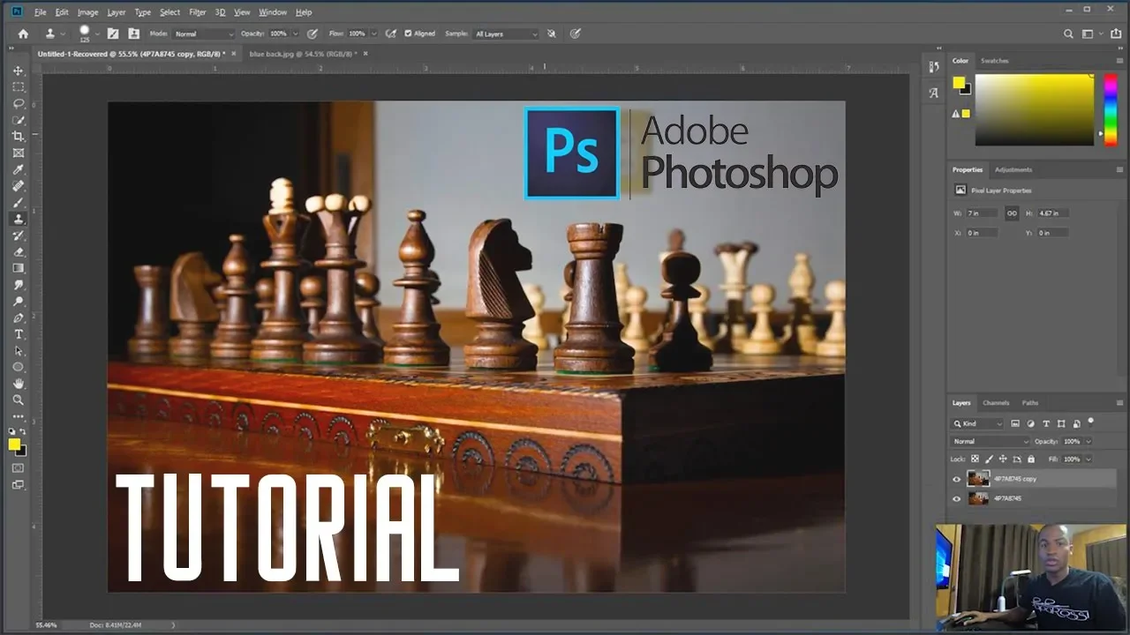
Task: Filter layers by type layers icon
Action: (1046, 423)
